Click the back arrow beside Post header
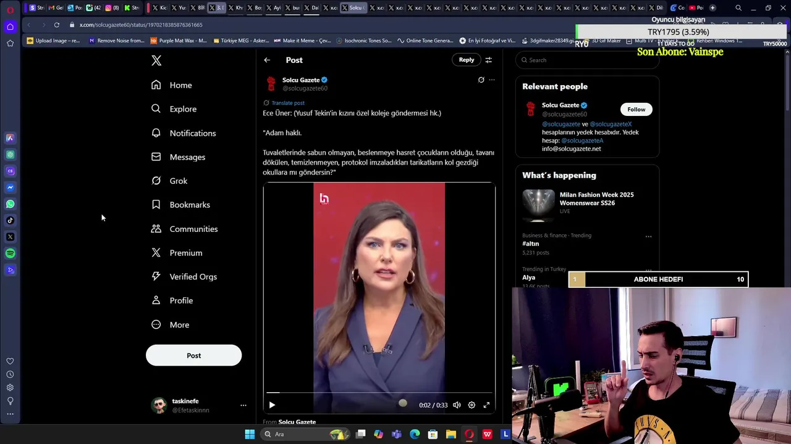791x444 pixels. click(267, 60)
